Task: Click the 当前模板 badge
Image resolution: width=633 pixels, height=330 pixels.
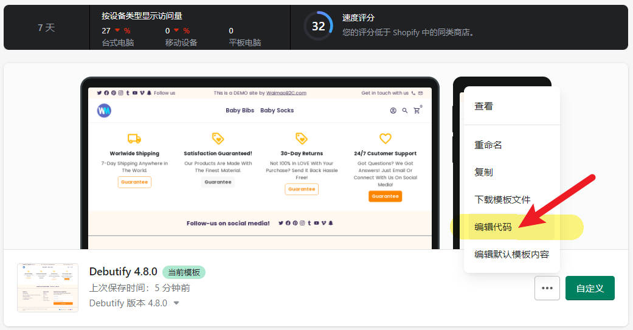Action: click(184, 272)
